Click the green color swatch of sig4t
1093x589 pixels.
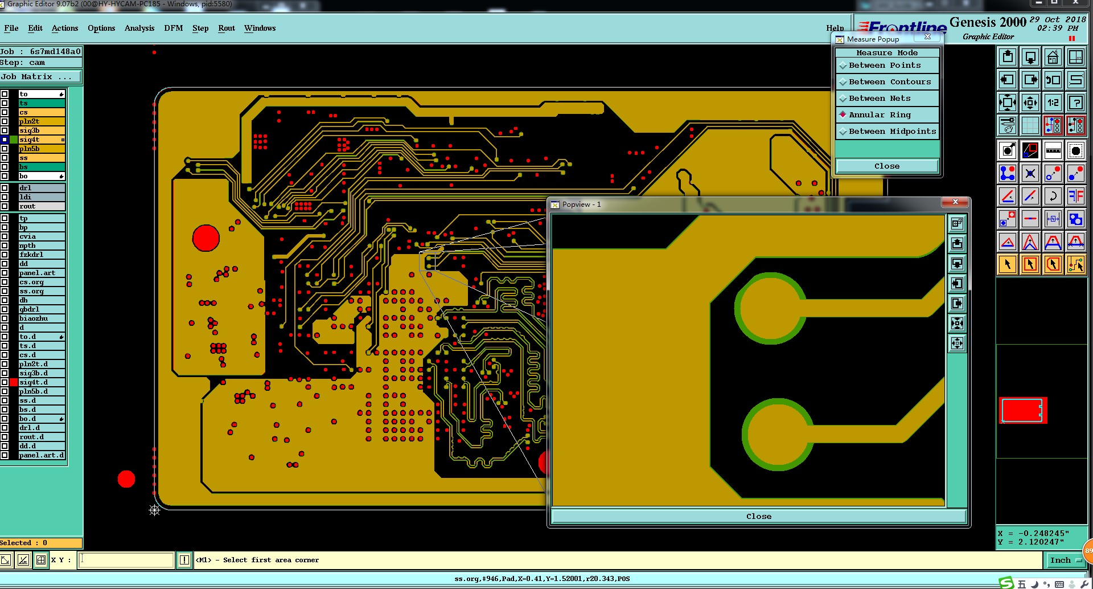pyautogui.click(x=14, y=140)
